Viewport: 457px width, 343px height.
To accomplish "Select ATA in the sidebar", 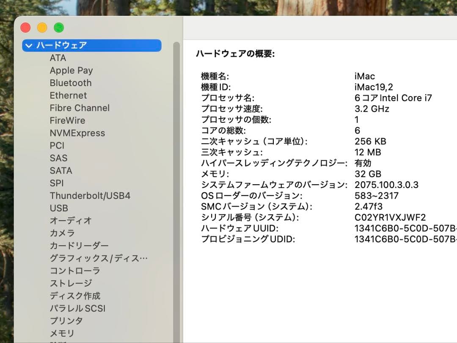I will pos(58,58).
